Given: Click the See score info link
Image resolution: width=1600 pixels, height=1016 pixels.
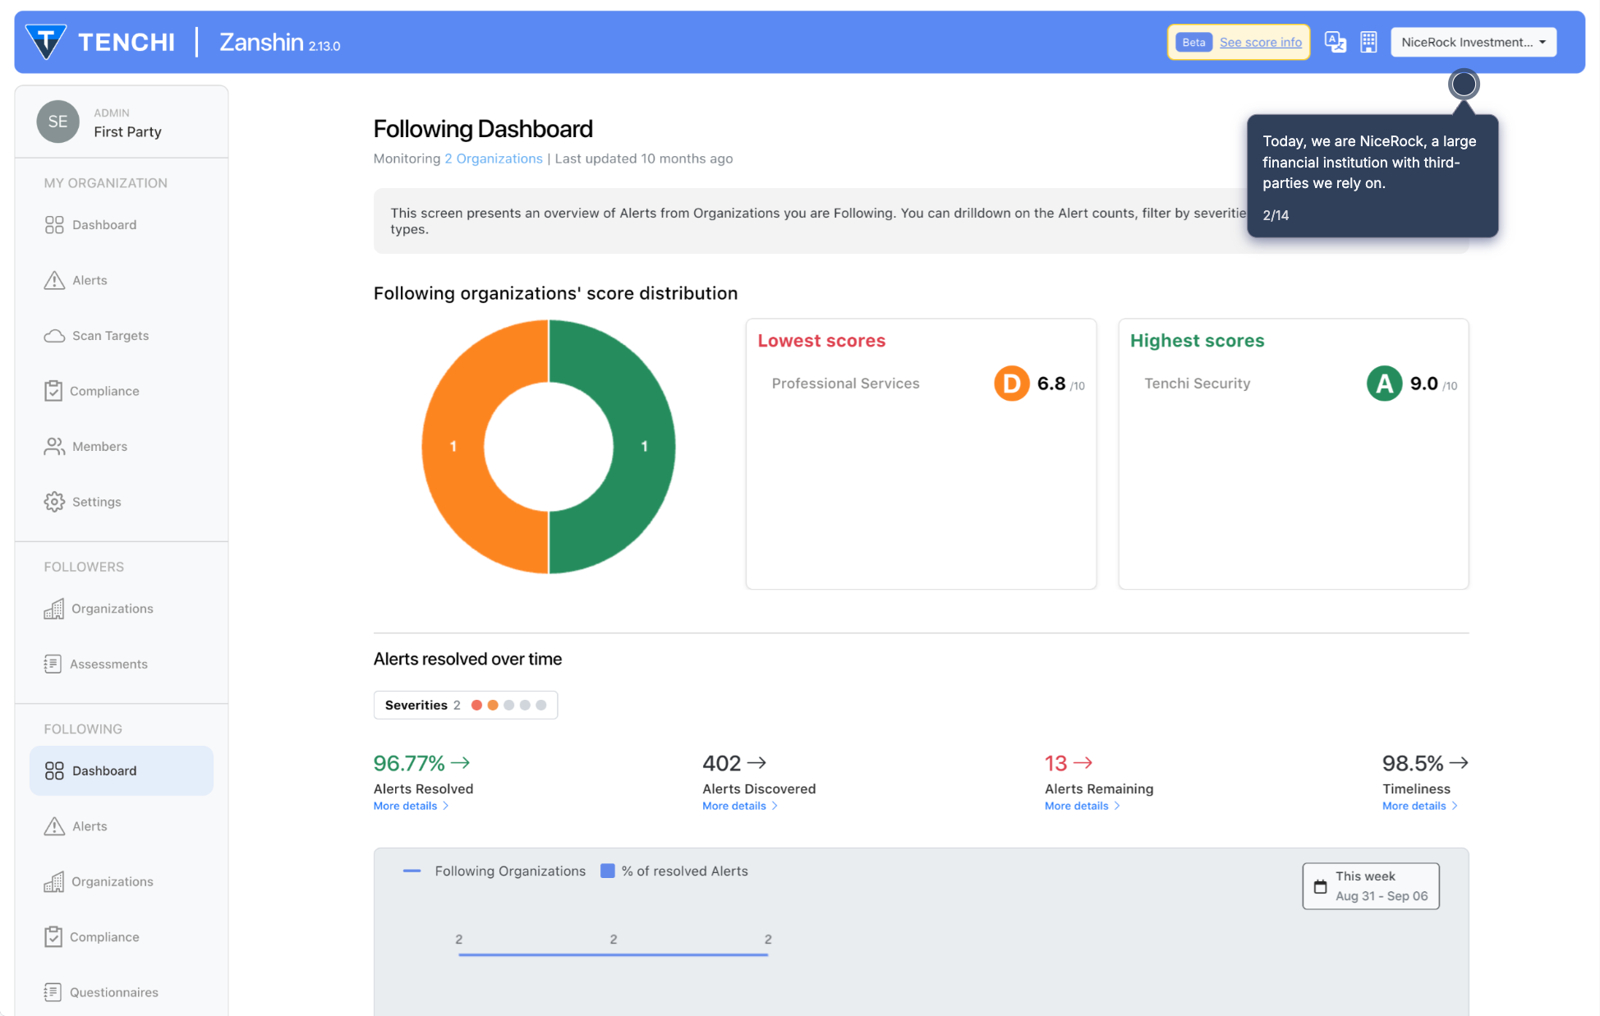Looking at the screenshot, I should (1260, 42).
